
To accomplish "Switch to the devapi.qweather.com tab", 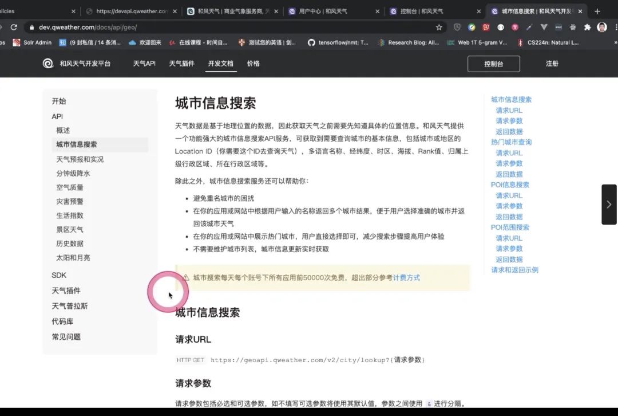I will tap(132, 11).
